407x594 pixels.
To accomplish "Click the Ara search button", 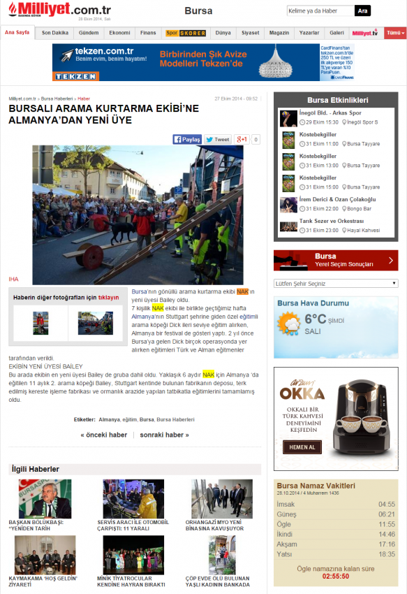I will 362,11.
